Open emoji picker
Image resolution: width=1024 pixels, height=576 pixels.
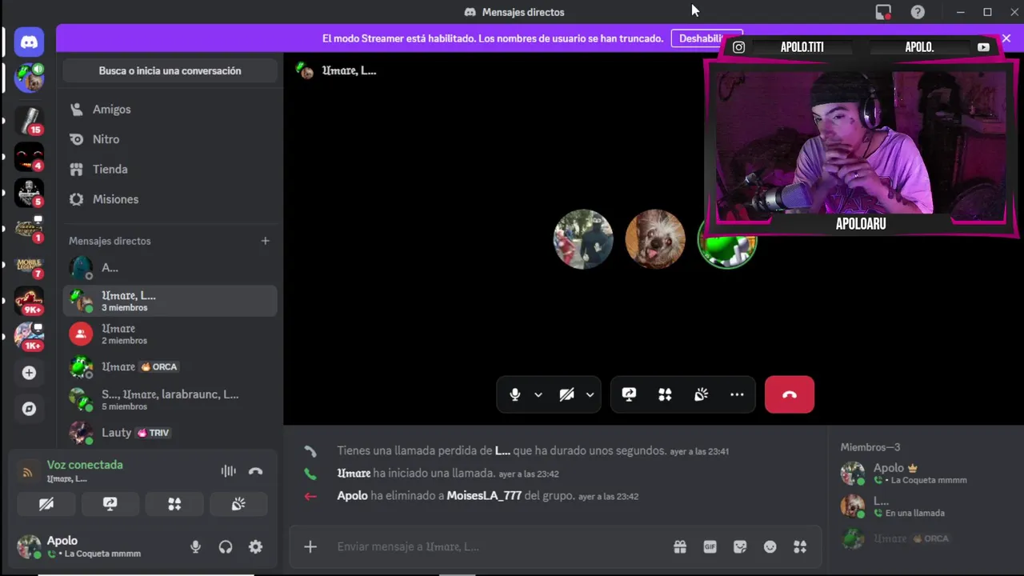pyautogui.click(x=770, y=546)
